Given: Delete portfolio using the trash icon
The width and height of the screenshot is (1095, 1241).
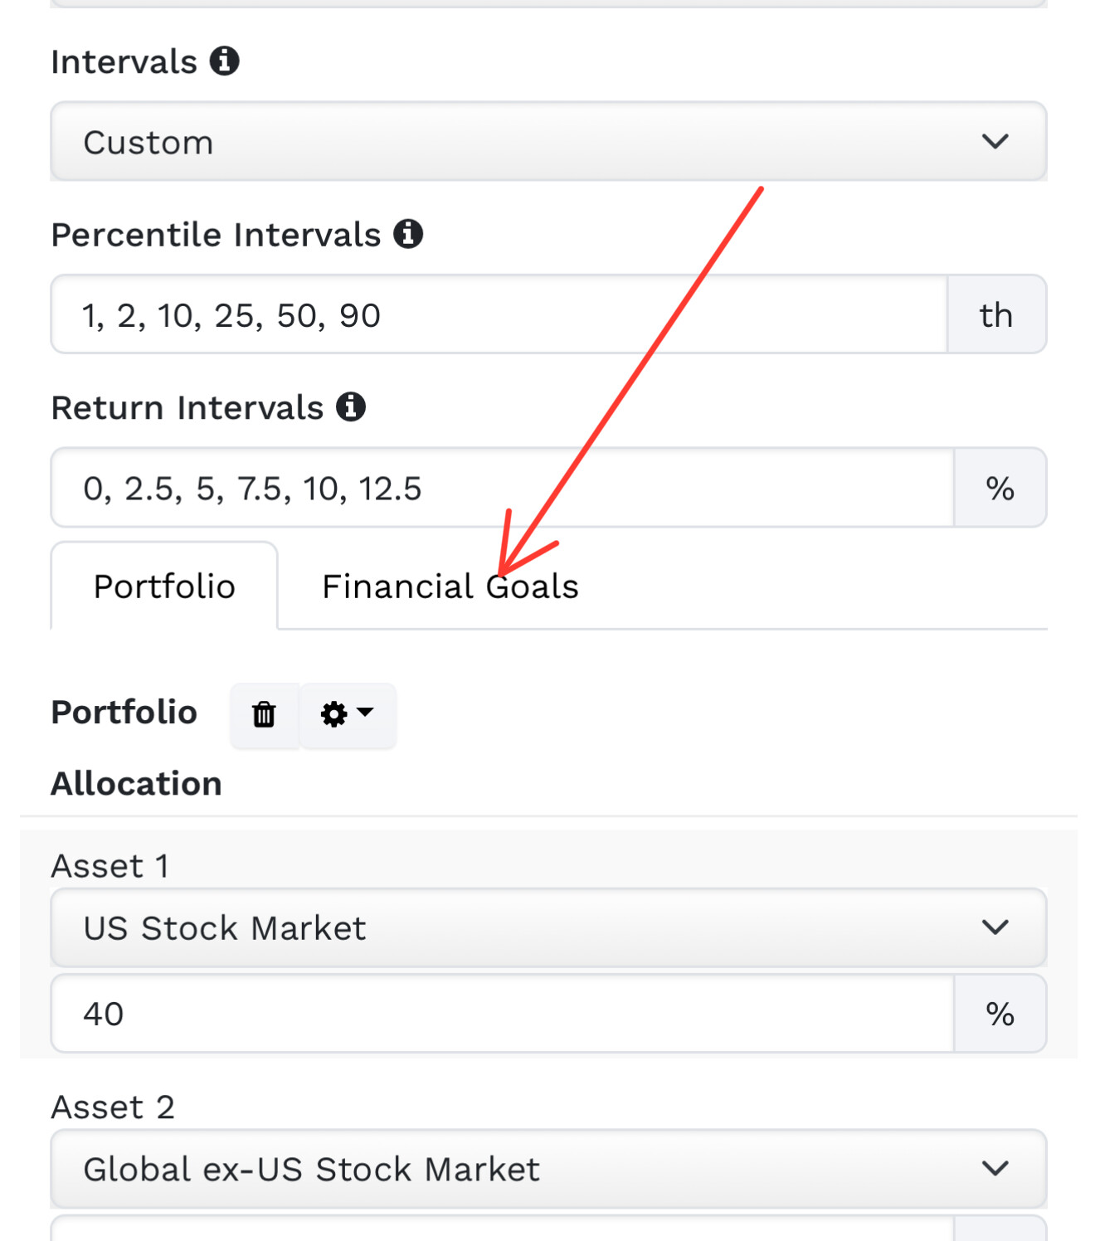Looking at the screenshot, I should click(x=264, y=714).
